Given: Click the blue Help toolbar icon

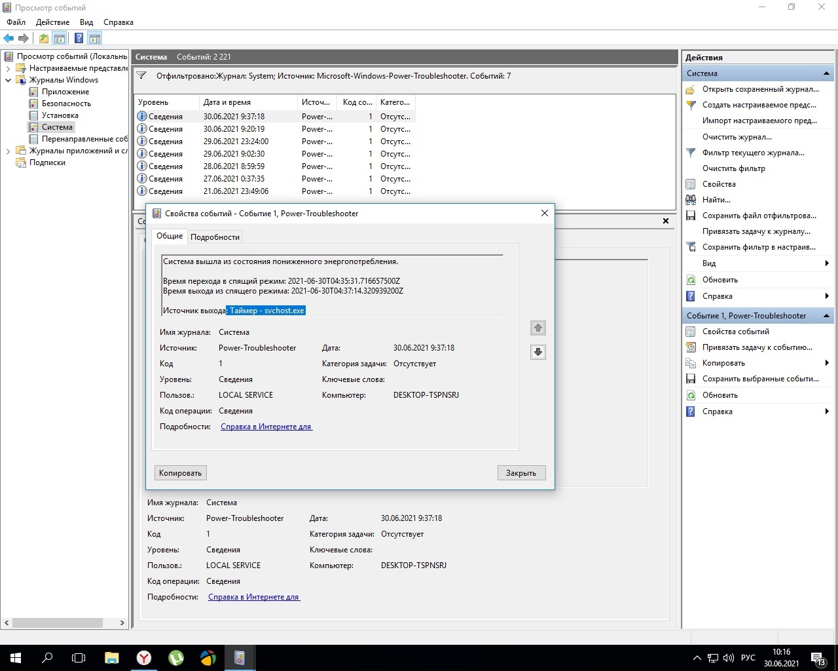Looking at the screenshot, I should point(79,39).
